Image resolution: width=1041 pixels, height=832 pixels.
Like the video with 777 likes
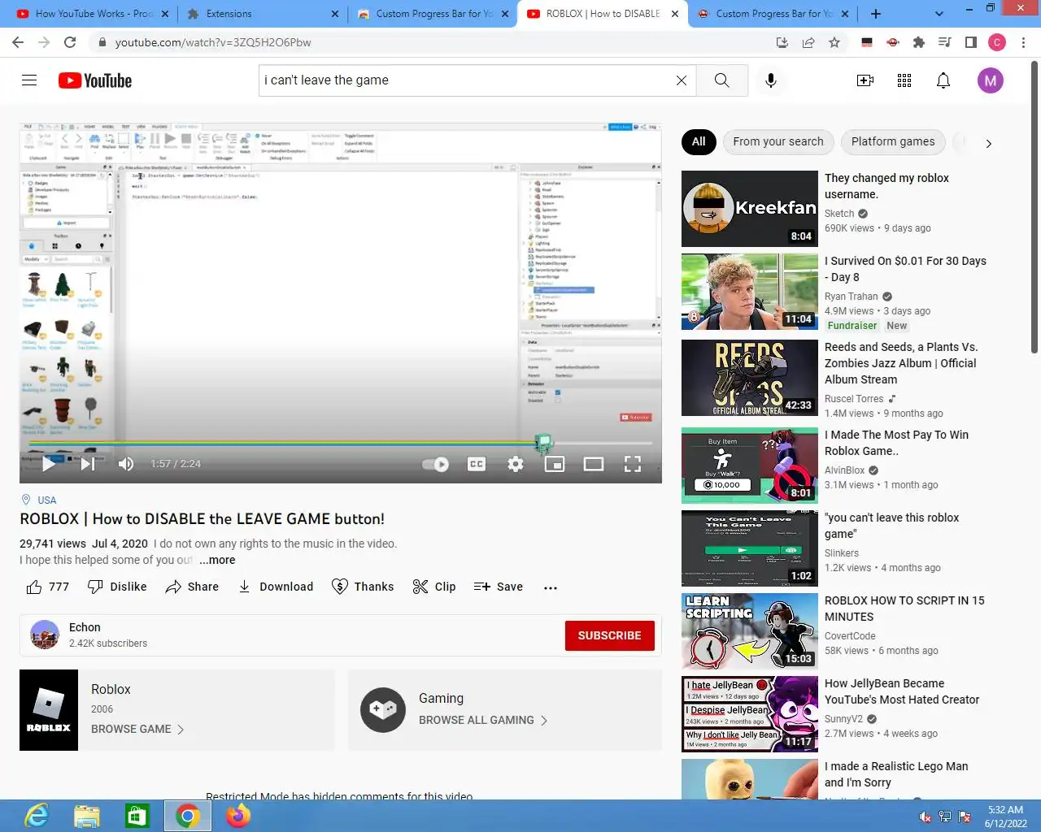(x=47, y=587)
